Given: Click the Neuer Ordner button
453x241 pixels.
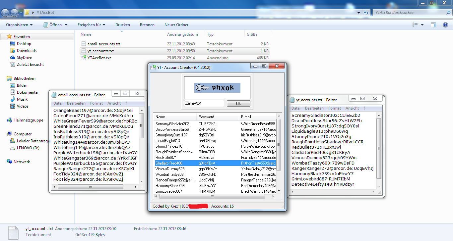Looking at the screenshot, I should (x=176, y=25).
